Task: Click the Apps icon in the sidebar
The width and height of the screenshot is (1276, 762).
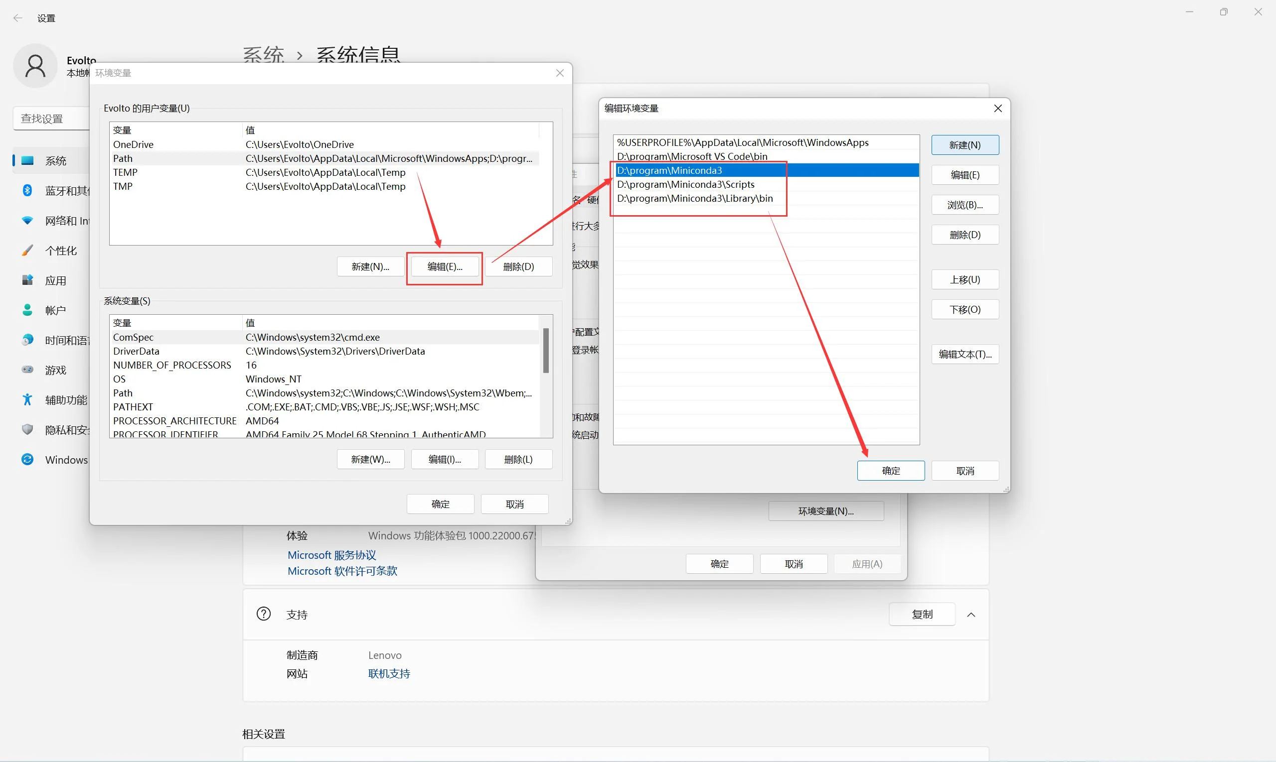Action: 27,280
